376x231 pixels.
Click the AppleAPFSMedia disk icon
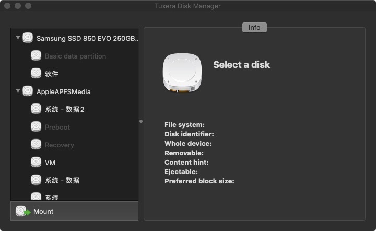(27, 91)
